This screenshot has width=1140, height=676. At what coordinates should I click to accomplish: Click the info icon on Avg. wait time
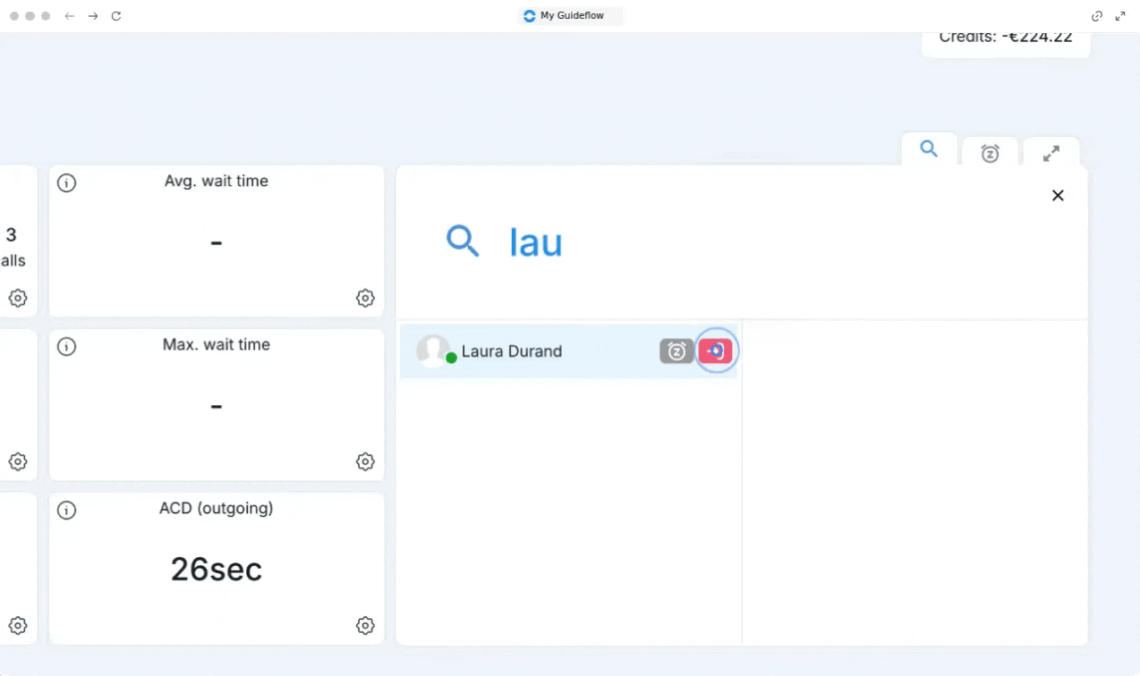click(66, 183)
